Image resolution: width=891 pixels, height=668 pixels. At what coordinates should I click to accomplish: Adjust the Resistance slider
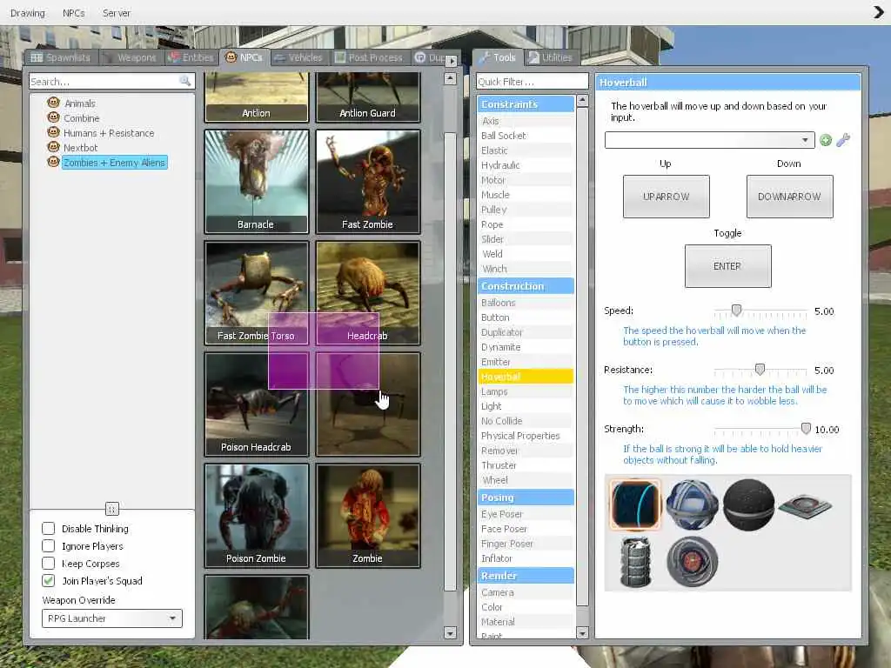pos(760,369)
